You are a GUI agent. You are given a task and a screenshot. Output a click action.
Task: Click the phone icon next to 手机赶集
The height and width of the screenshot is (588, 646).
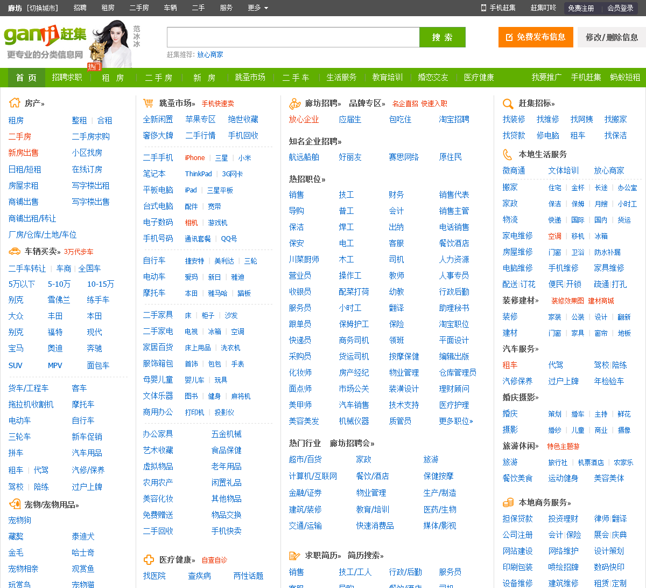pos(483,8)
